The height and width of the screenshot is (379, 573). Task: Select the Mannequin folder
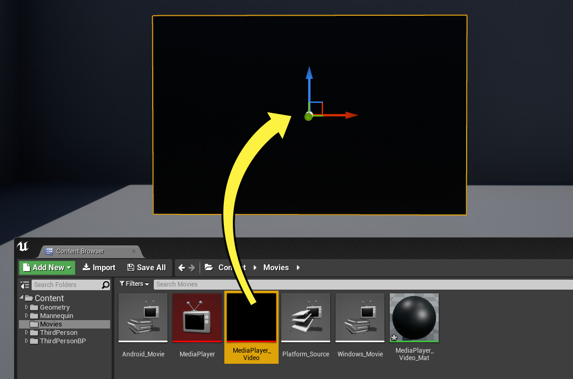point(56,315)
